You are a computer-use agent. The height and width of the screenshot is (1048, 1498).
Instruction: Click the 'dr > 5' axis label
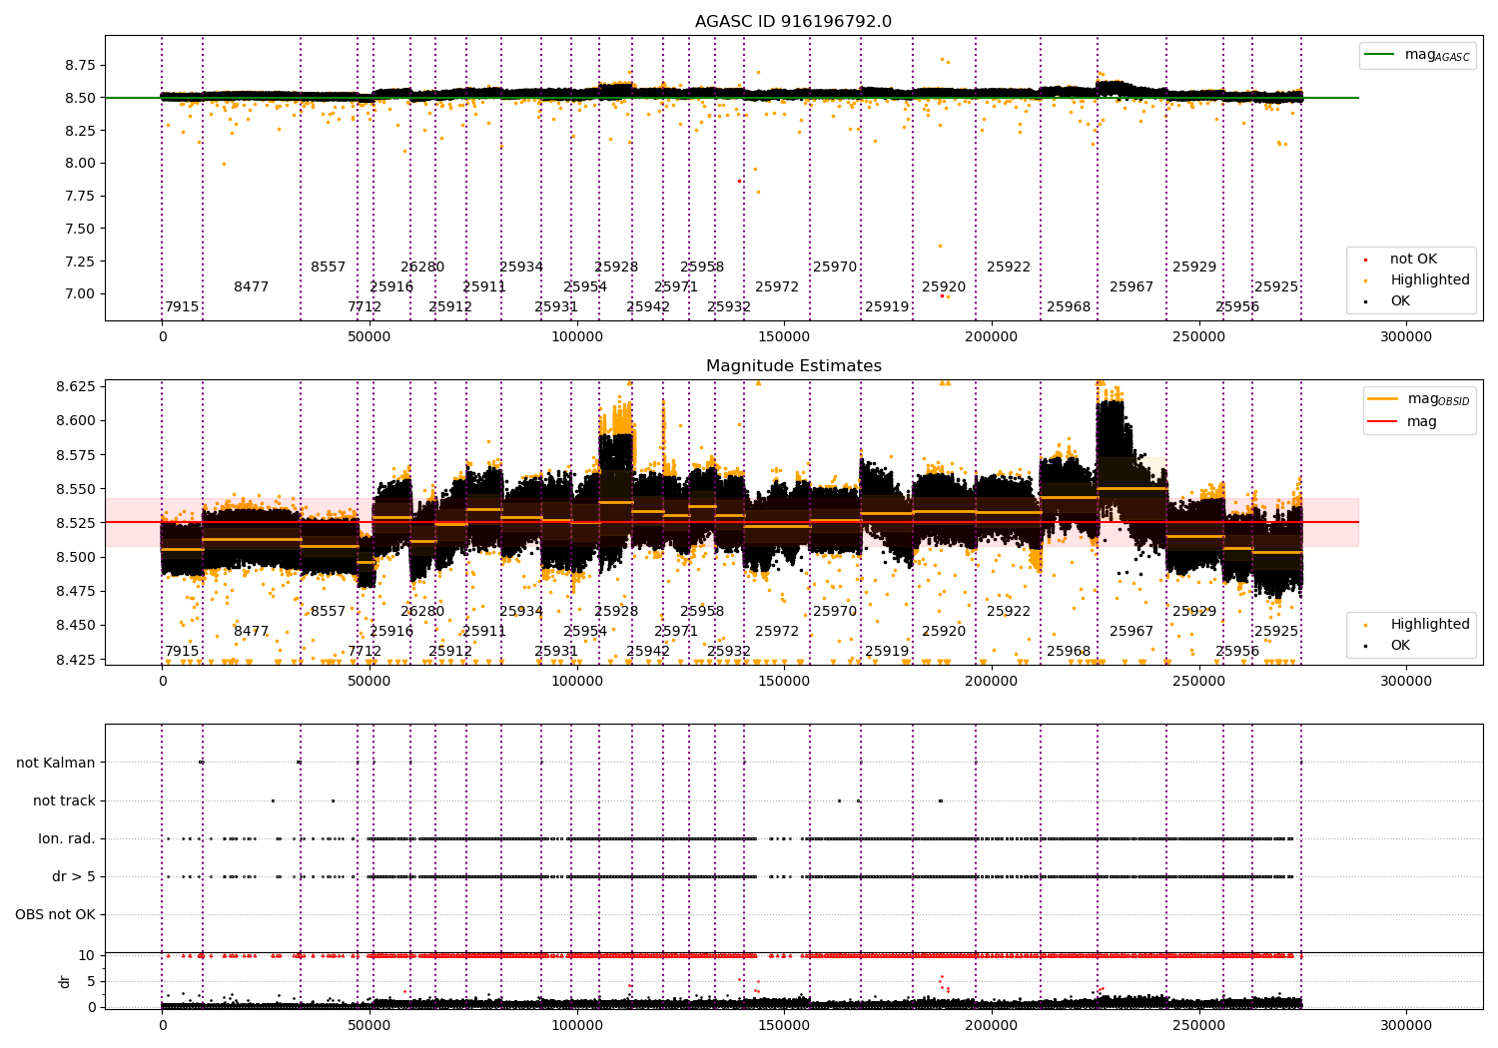point(74,876)
